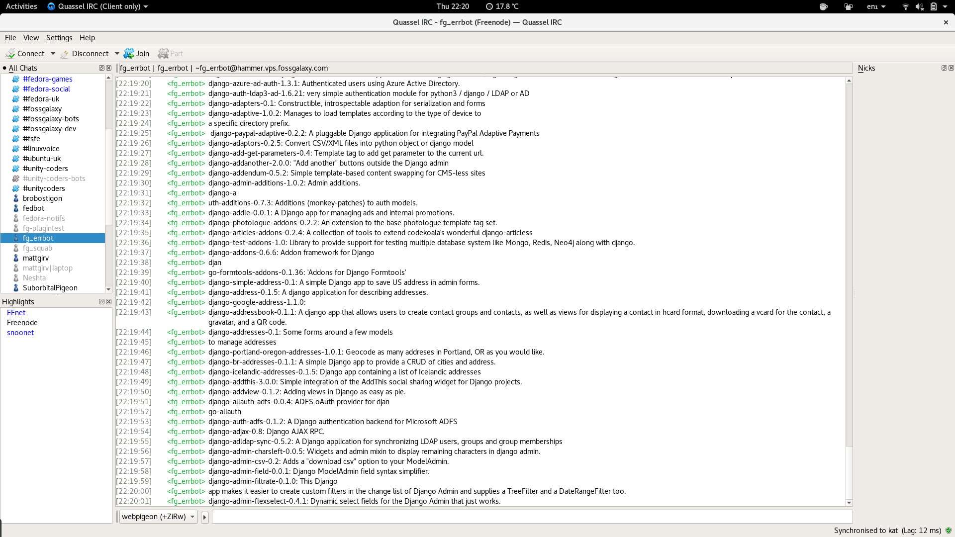The width and height of the screenshot is (955, 537).
Task: Open the Thu 22:20 clock menu
Action: click(453, 6)
